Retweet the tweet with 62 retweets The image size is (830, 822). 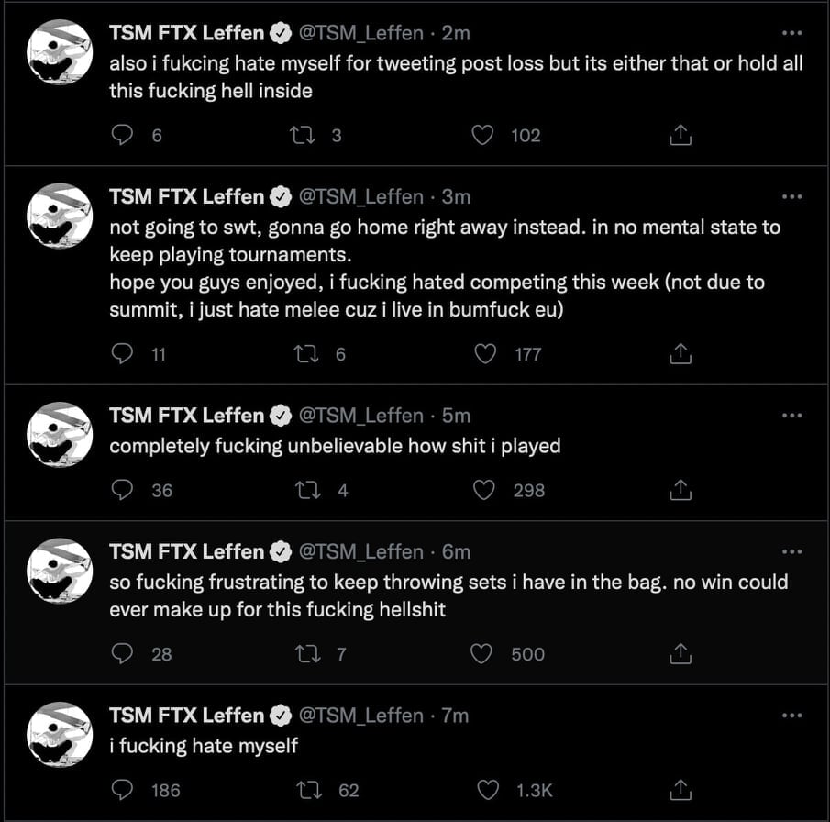pyautogui.click(x=303, y=790)
